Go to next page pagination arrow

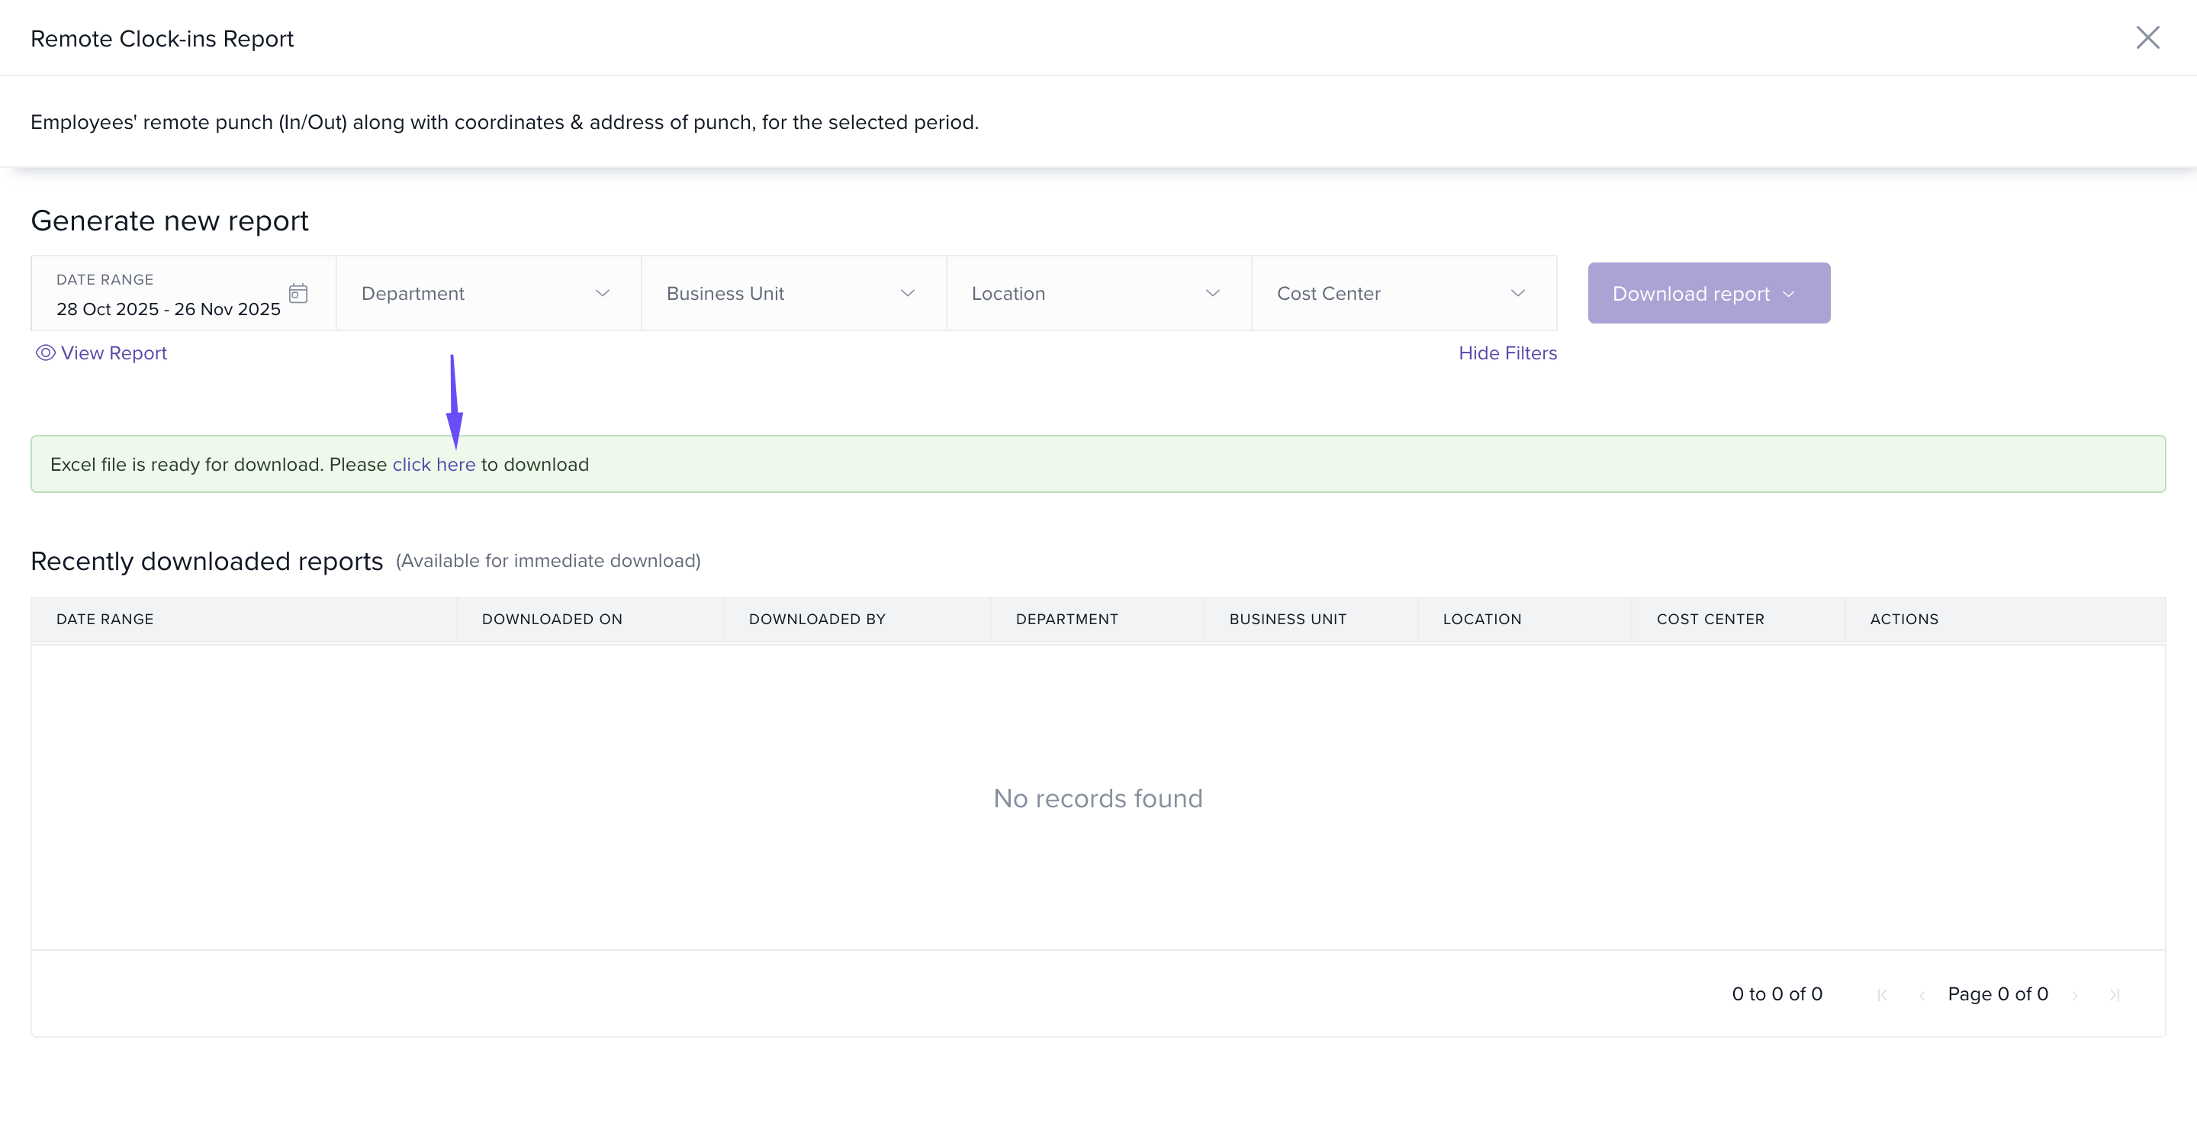(x=2074, y=995)
